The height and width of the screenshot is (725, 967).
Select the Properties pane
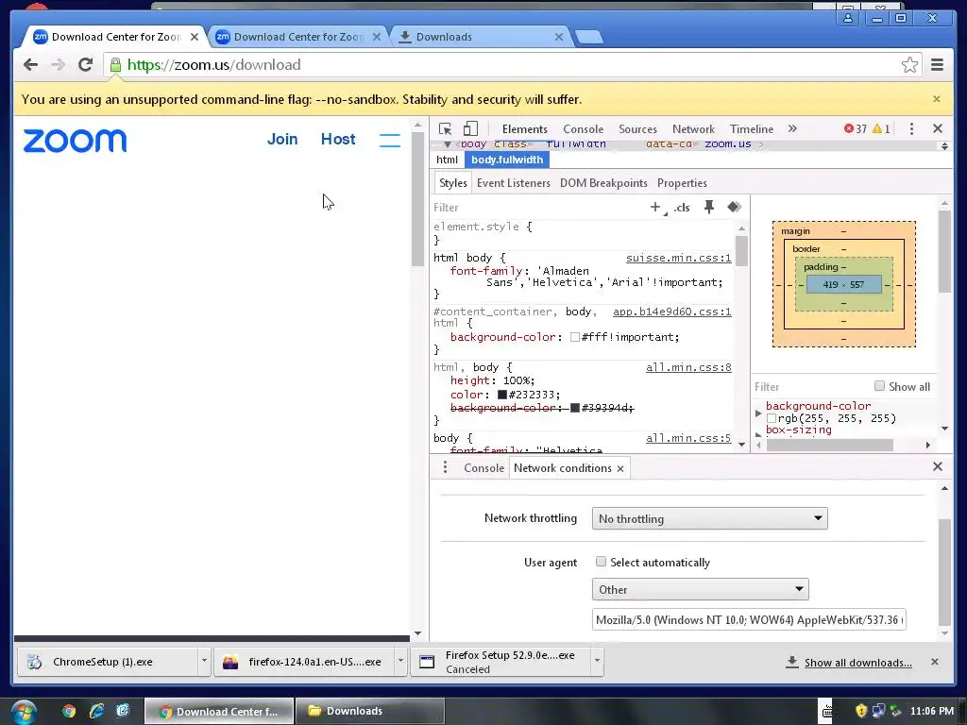[682, 183]
